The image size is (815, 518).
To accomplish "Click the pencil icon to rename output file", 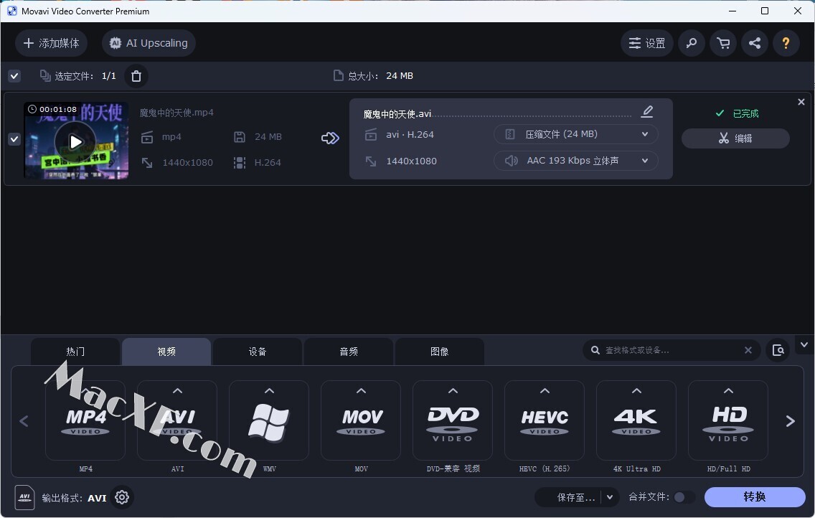I will pyautogui.click(x=647, y=112).
